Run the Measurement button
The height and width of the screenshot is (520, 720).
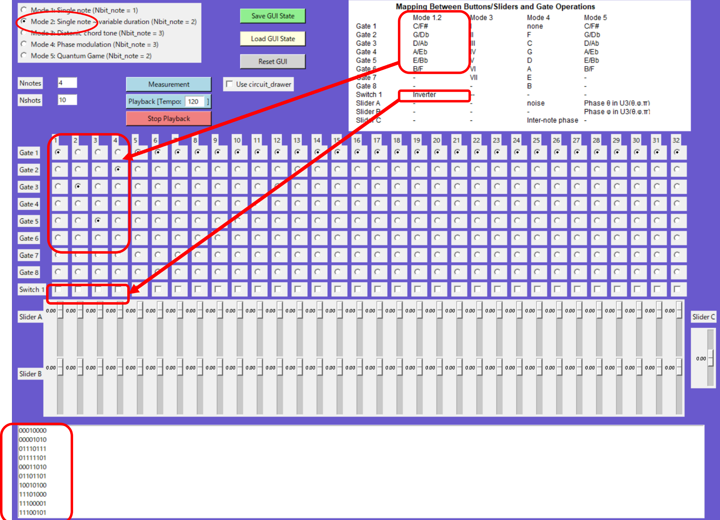(169, 84)
